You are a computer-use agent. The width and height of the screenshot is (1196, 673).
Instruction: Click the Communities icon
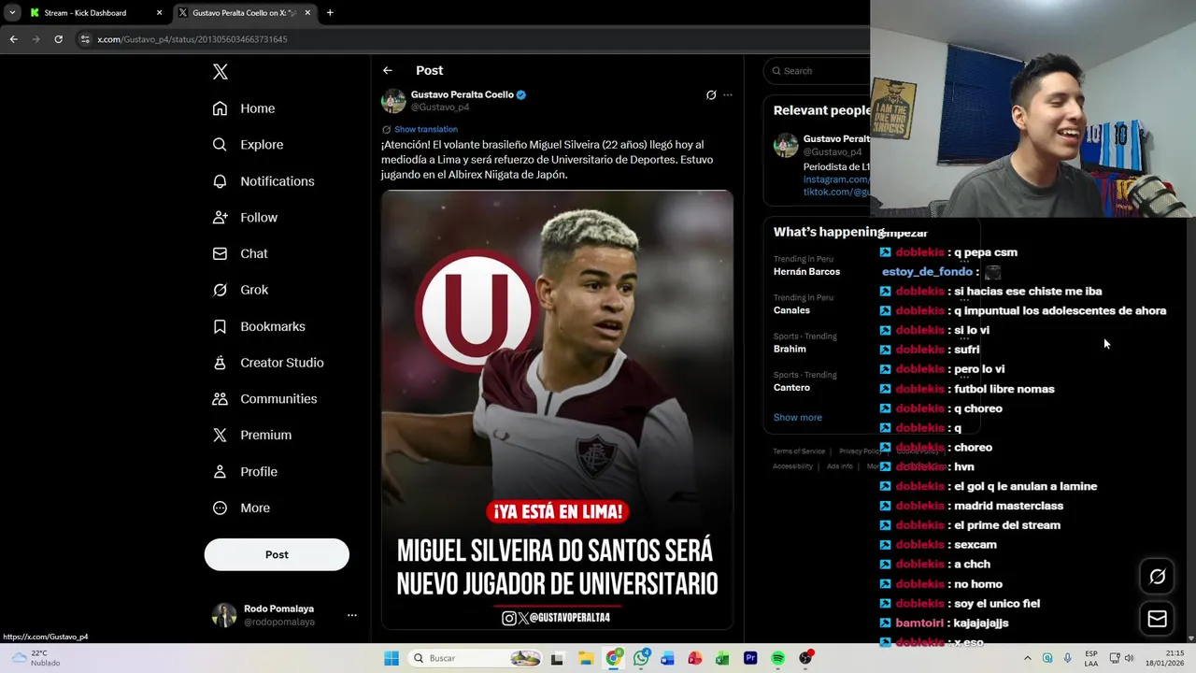220,399
